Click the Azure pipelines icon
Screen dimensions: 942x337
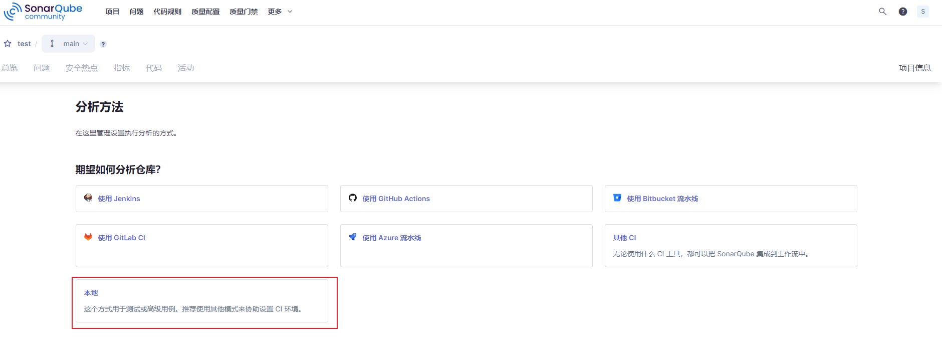pyautogui.click(x=353, y=237)
